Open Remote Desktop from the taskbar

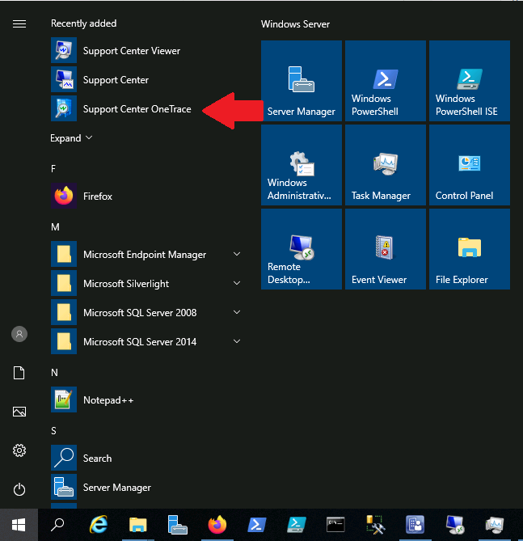[454, 525]
